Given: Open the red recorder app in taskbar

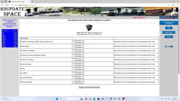Looking at the screenshot, I should pos(123,98).
